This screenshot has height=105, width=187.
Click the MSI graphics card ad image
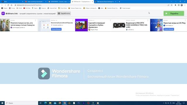tap(119, 25)
